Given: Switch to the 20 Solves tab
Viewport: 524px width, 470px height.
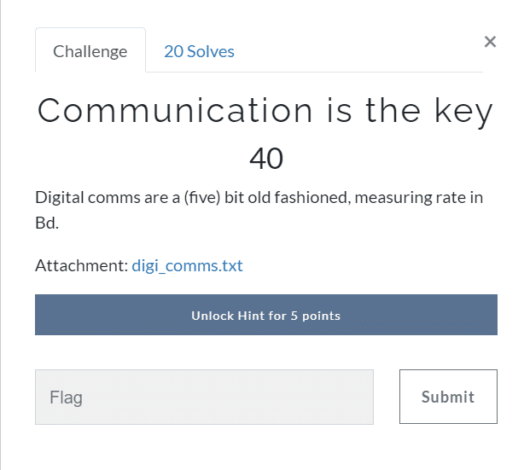Looking at the screenshot, I should [x=199, y=51].
